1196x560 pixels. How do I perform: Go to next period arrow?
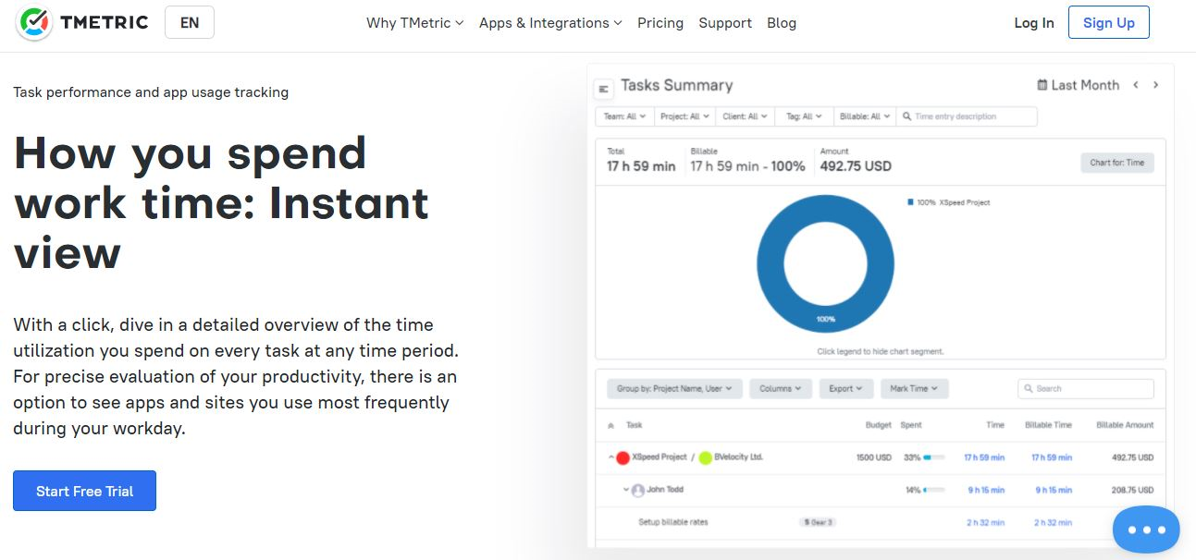pos(1155,85)
